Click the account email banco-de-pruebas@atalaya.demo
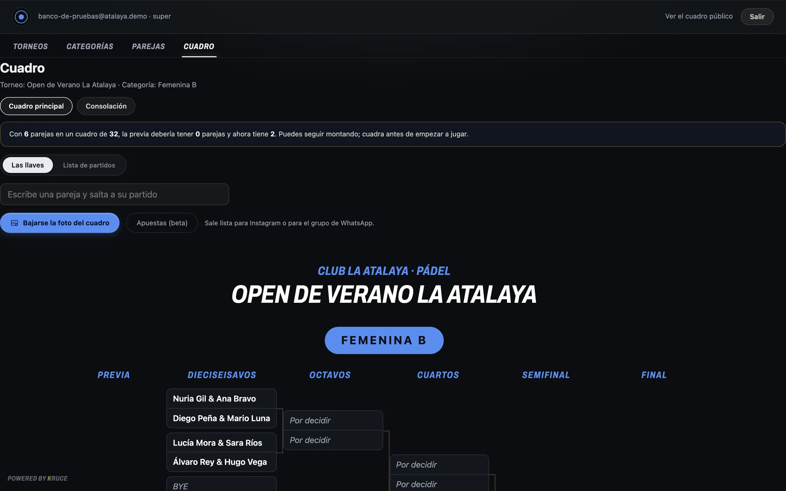786x491 pixels. (x=93, y=16)
